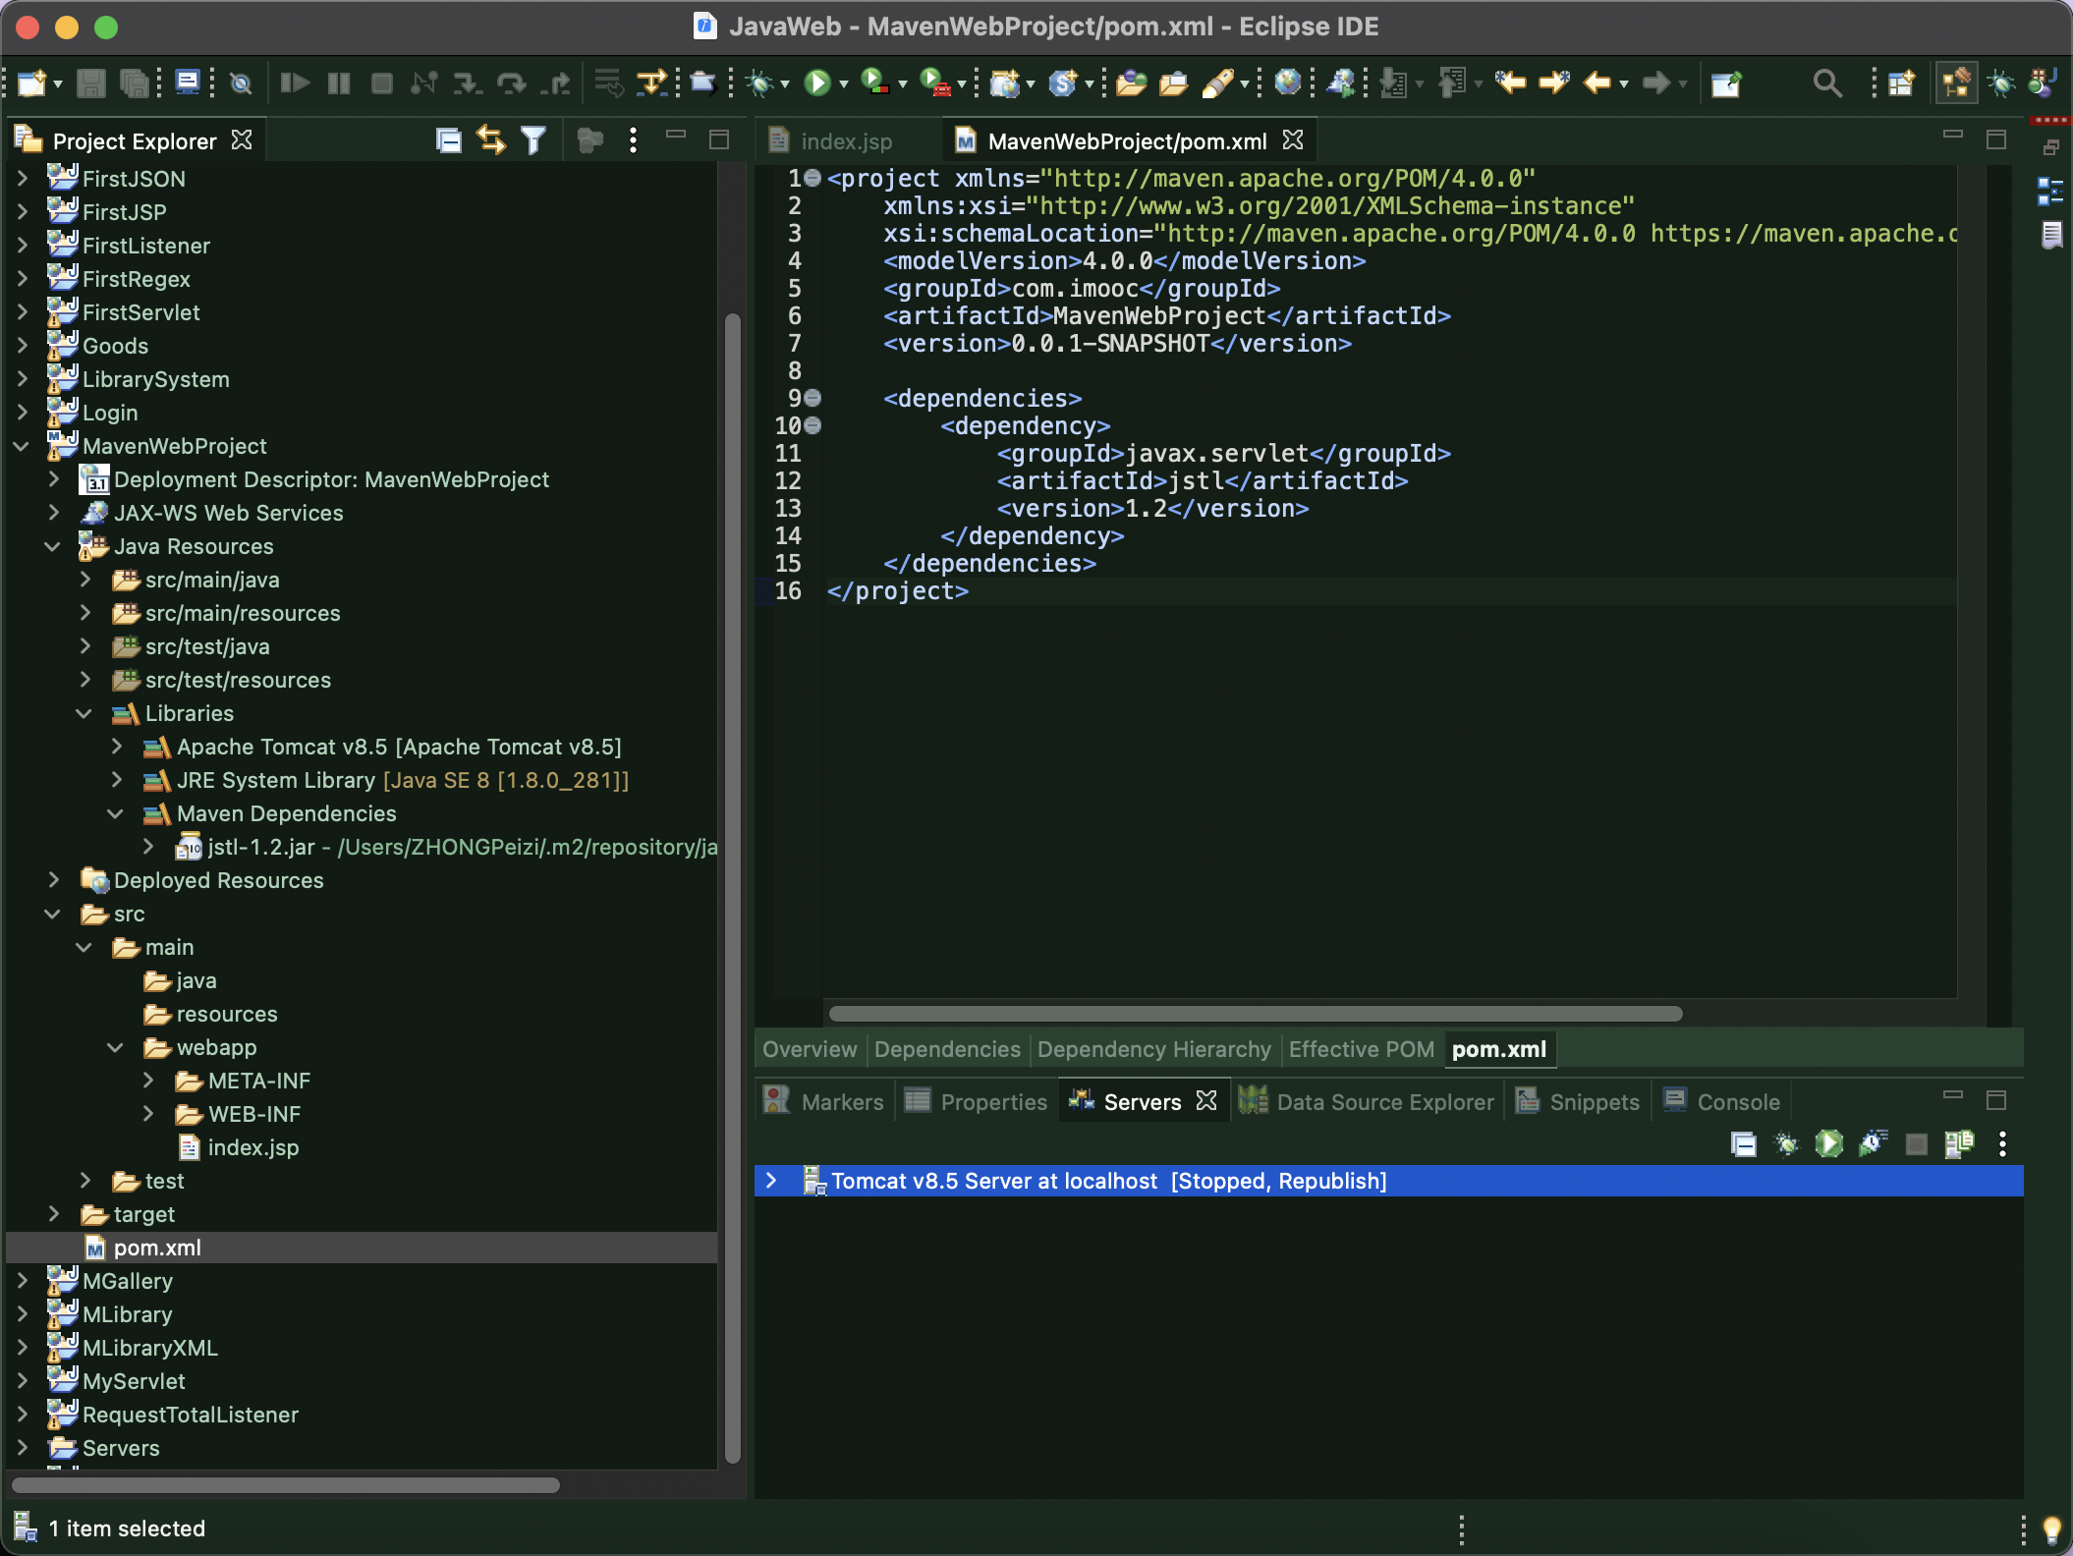Viewport: 2073px width, 1556px height.
Task: Switch to the index.jsp editor tab
Action: coord(846,141)
